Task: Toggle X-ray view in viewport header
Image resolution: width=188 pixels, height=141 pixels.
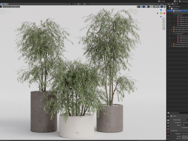Action: click(x=151, y=7)
